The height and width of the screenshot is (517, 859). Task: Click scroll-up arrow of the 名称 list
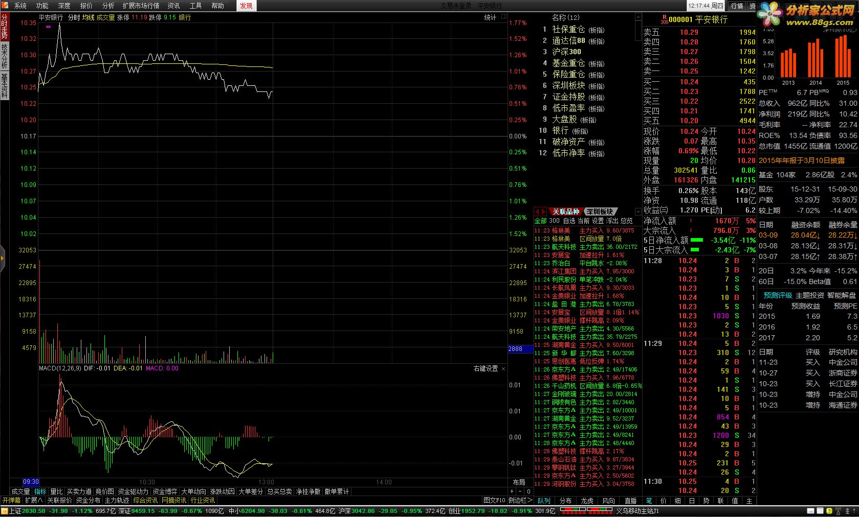(x=638, y=17)
